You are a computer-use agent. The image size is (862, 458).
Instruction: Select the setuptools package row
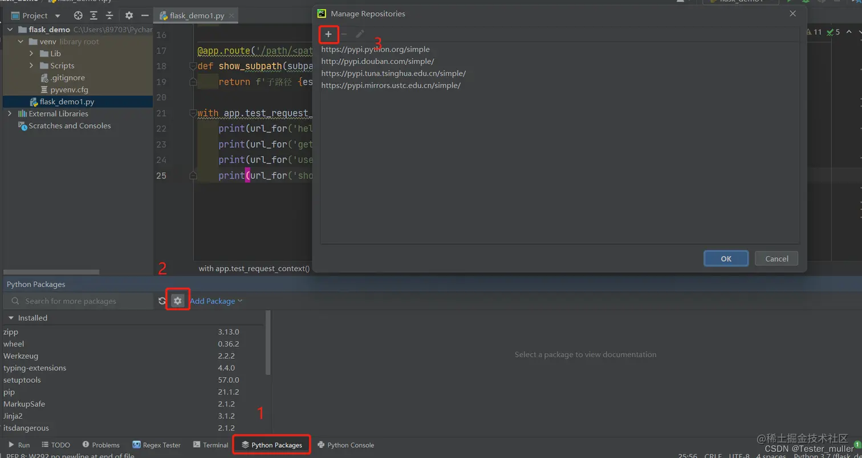[133, 380]
